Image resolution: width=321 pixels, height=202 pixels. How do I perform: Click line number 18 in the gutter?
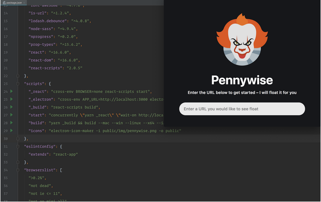coord(5,44)
